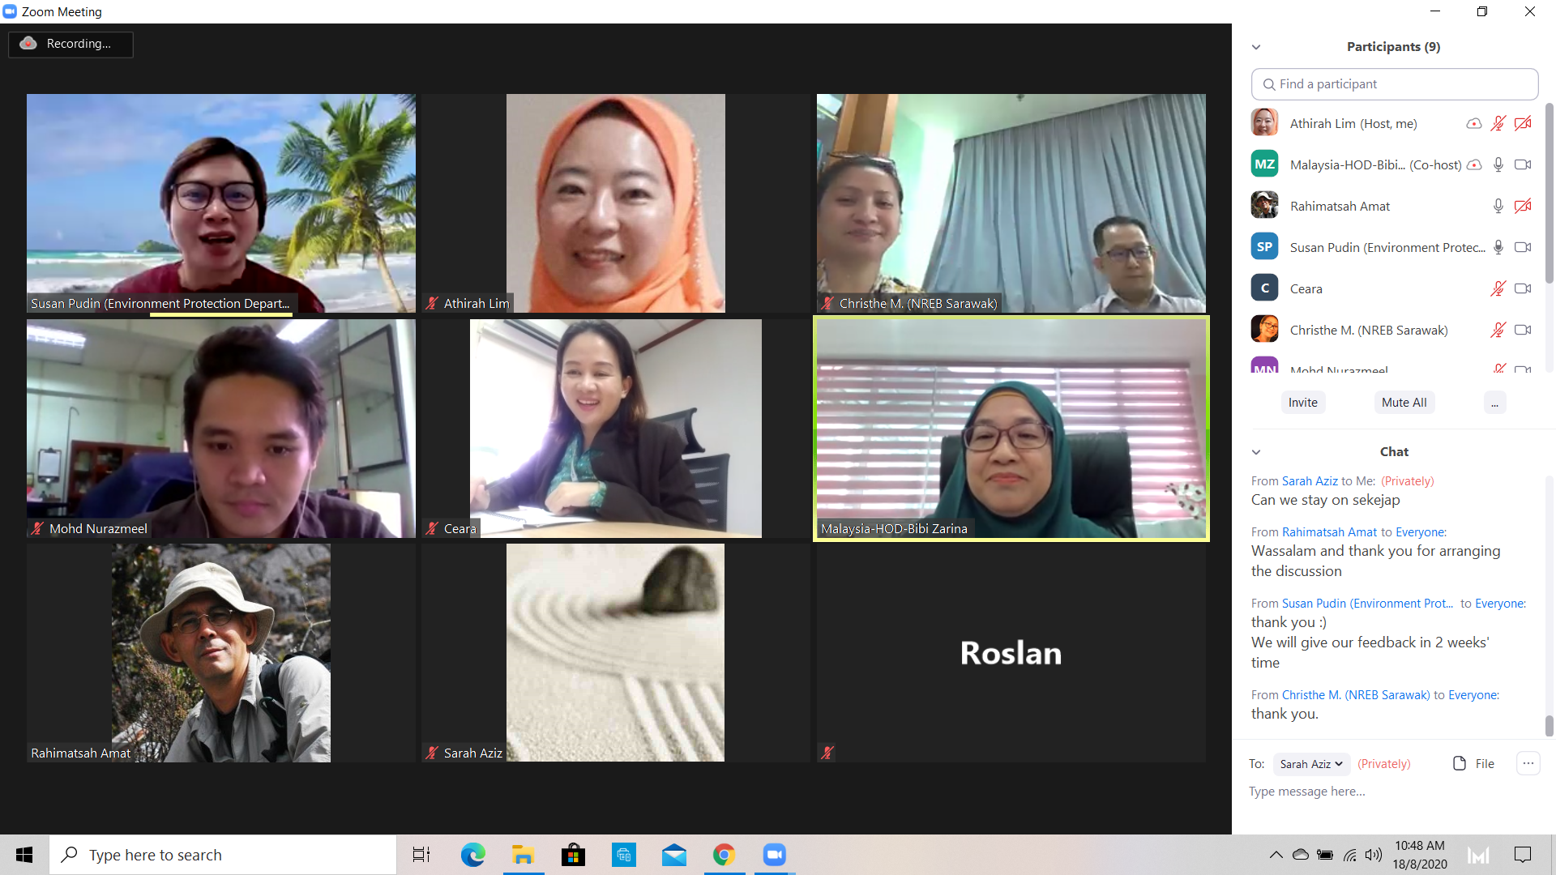
Task: Click muted mic icon on Roslan's tile
Action: tap(827, 753)
